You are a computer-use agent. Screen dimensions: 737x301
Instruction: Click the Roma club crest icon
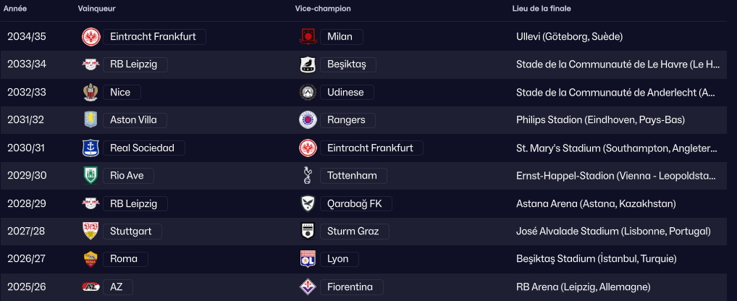tap(90, 259)
